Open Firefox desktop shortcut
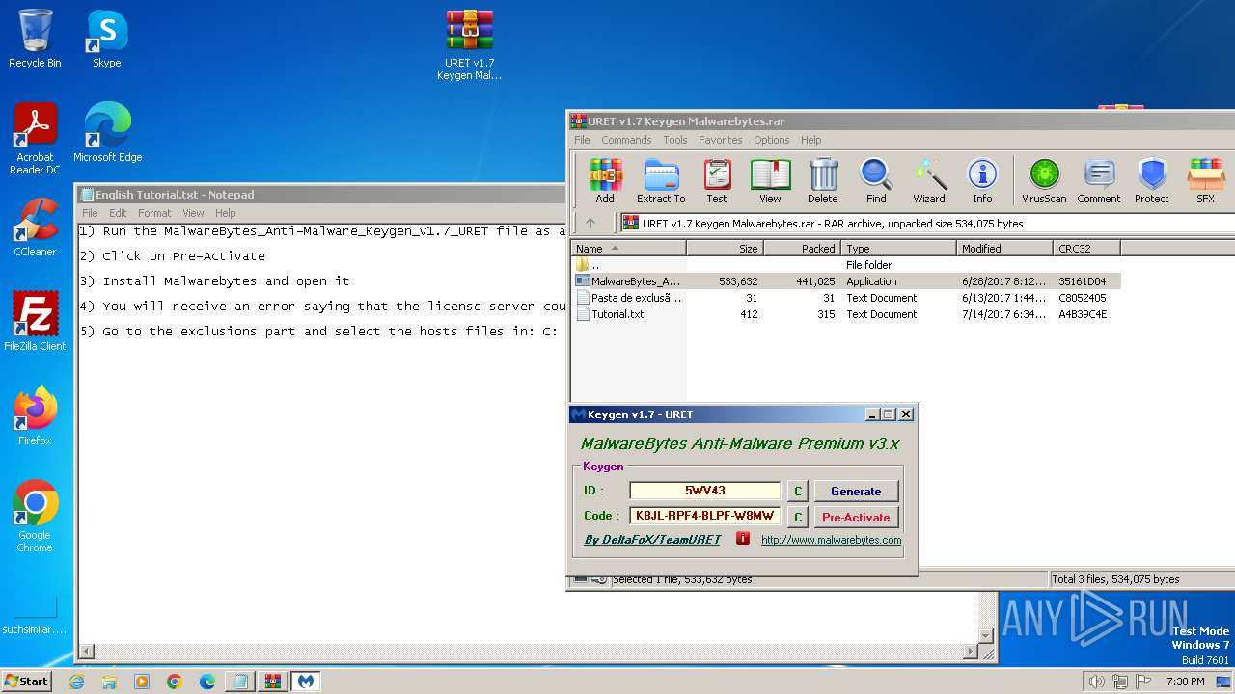The image size is (1235, 694). (x=35, y=415)
